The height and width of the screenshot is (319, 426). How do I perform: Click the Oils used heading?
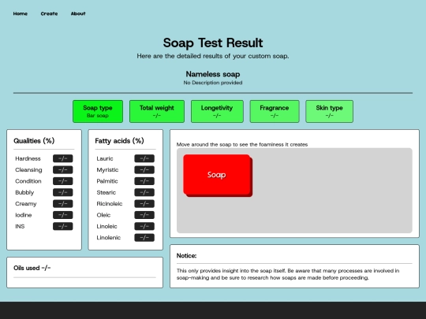[x=32, y=268]
